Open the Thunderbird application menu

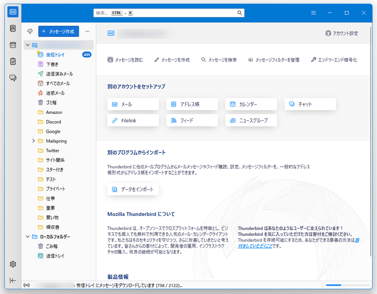(313, 13)
